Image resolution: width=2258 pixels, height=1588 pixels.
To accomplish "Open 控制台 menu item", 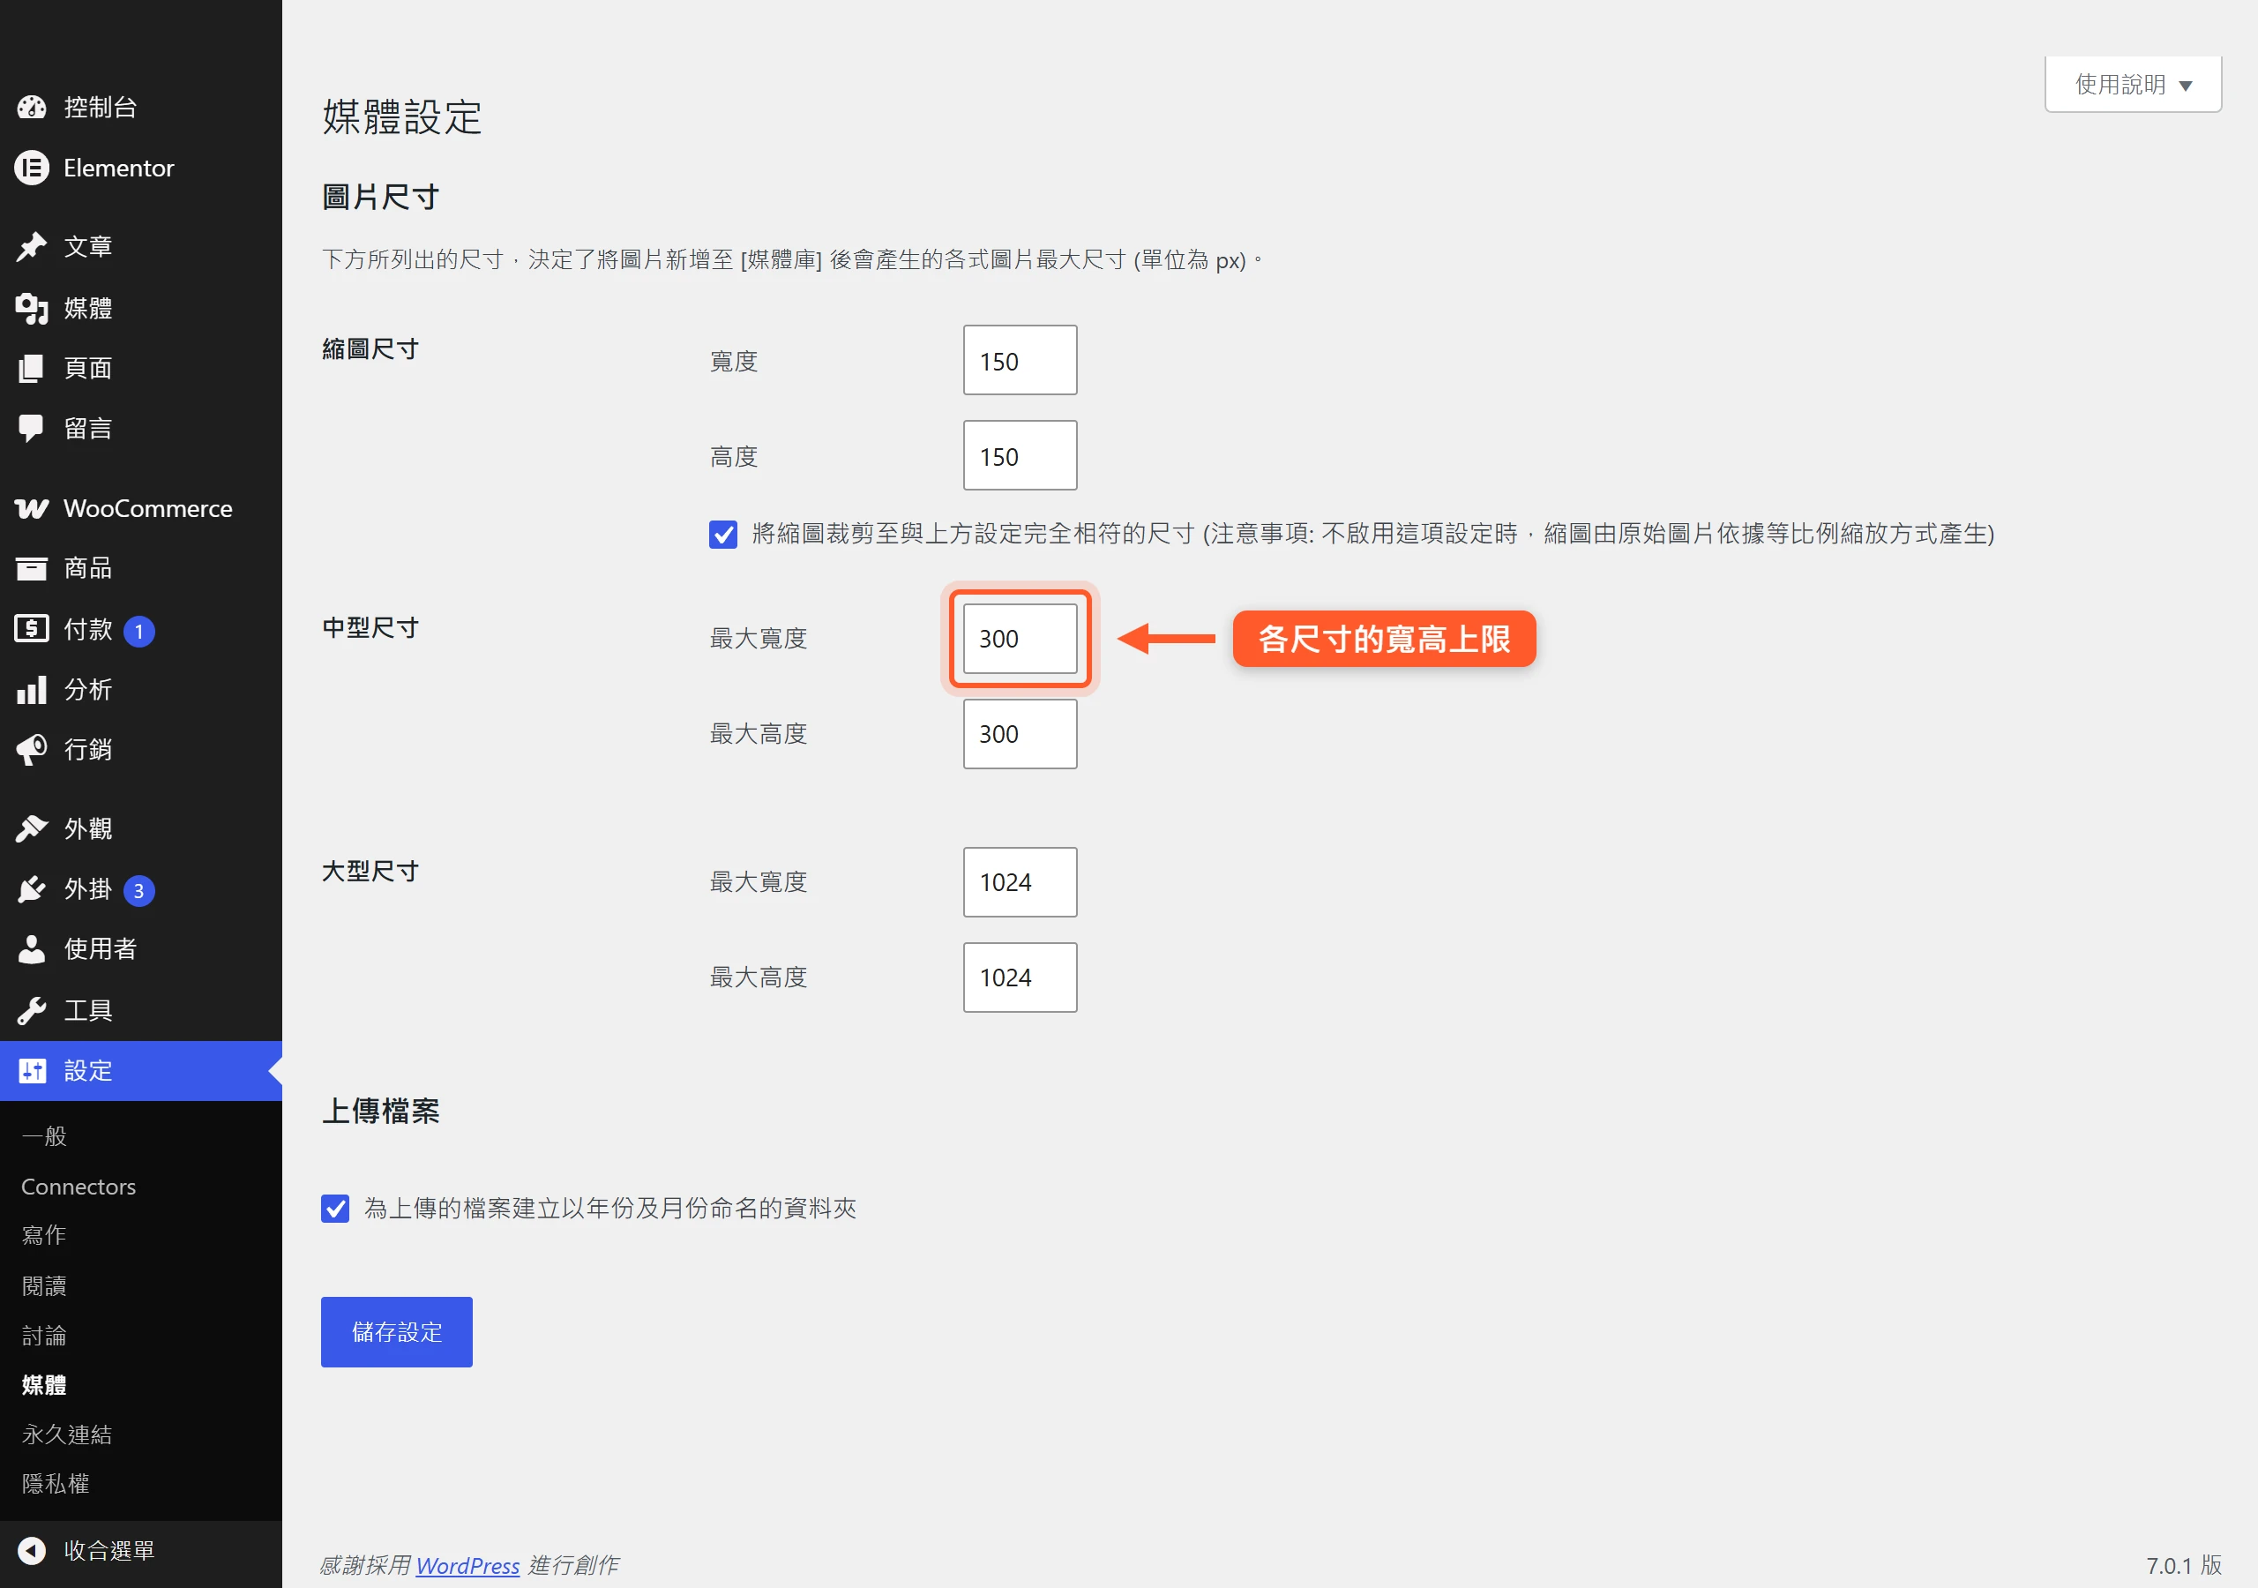I will point(140,108).
